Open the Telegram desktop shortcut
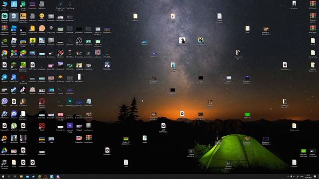 click(4, 78)
